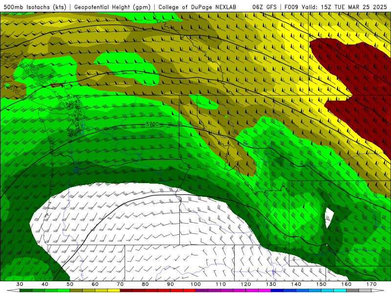Click the '500mb Isotachs (kts)' title text
Screen dimensions: 391x293
[x=35, y=7]
